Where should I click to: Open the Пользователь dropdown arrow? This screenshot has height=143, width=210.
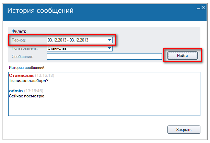[x=109, y=48]
